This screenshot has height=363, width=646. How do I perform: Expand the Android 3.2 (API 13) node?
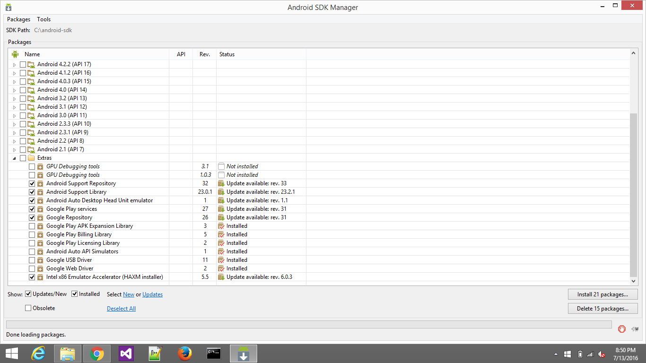pyautogui.click(x=14, y=98)
